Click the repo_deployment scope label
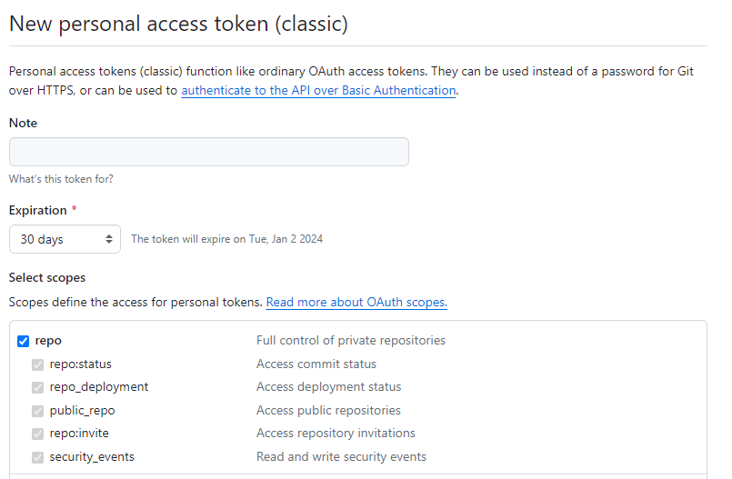732x479 pixels. pyautogui.click(x=99, y=386)
